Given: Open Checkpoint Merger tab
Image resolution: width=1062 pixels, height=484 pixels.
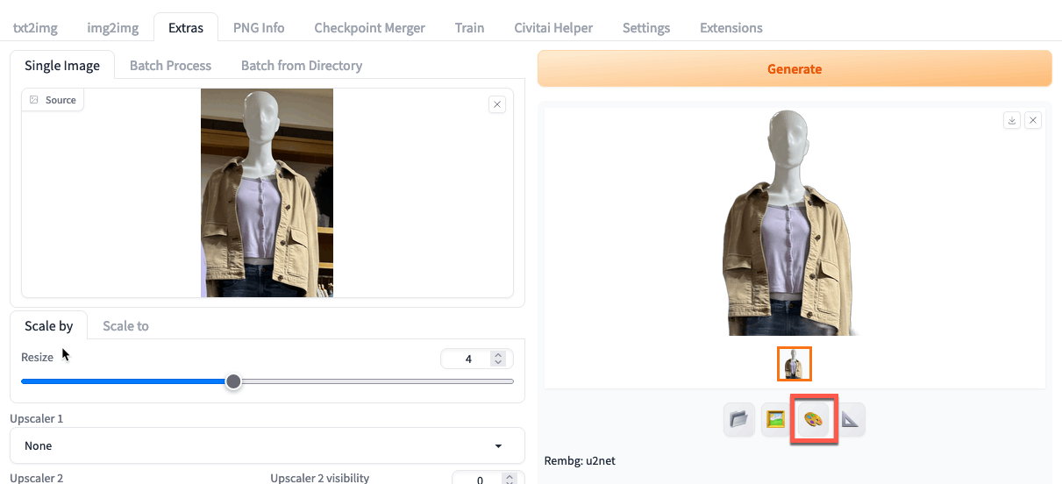Looking at the screenshot, I should pyautogui.click(x=369, y=27).
